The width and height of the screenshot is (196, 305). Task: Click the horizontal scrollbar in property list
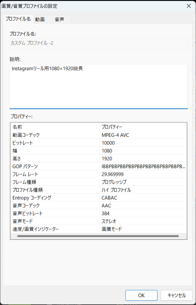pos(98,236)
